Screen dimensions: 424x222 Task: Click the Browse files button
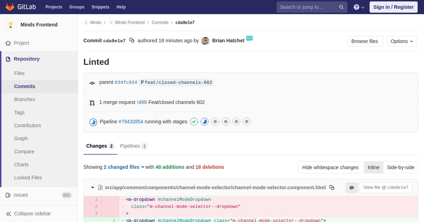[365, 41]
